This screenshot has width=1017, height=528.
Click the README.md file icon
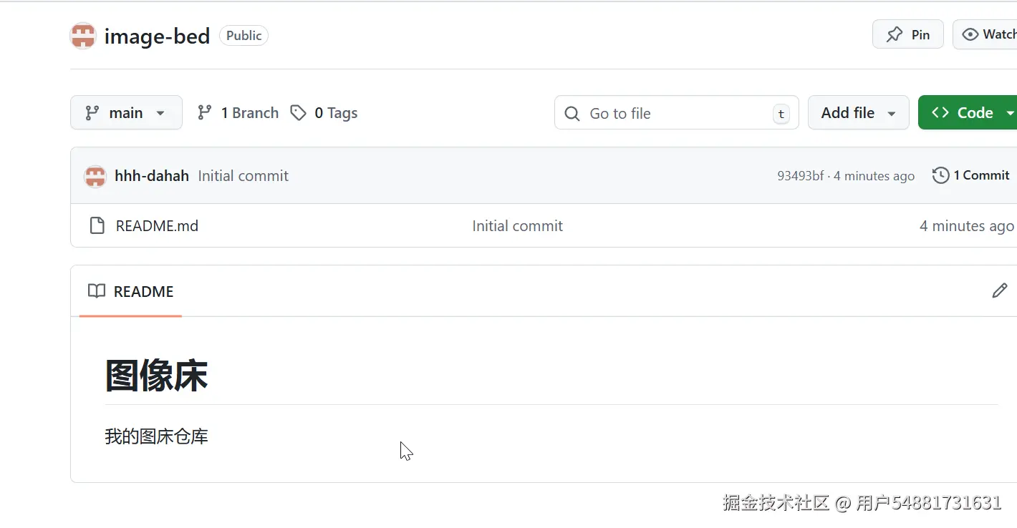tap(97, 226)
